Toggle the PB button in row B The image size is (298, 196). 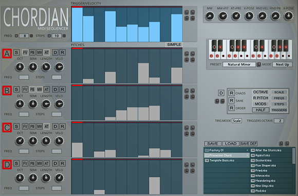click(x=32, y=90)
